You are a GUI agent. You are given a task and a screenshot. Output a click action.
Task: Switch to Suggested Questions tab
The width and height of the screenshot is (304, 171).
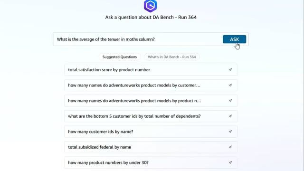tap(120, 57)
